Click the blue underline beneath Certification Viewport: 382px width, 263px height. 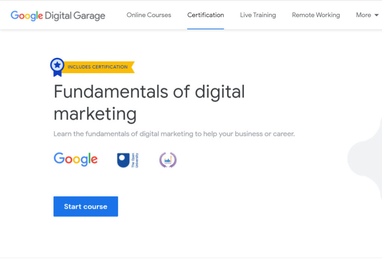(x=206, y=28)
